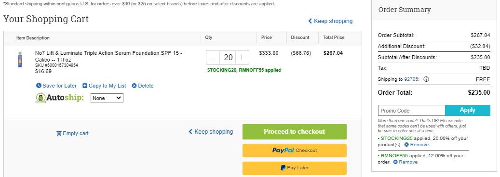The width and height of the screenshot is (500, 177).
Task: Click the bottom Keep shopping link
Action: (x=211, y=131)
